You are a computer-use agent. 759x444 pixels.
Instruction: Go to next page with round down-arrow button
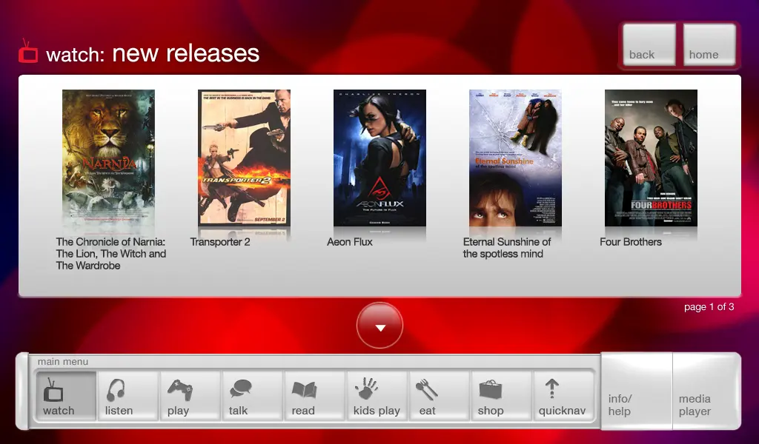coord(380,325)
